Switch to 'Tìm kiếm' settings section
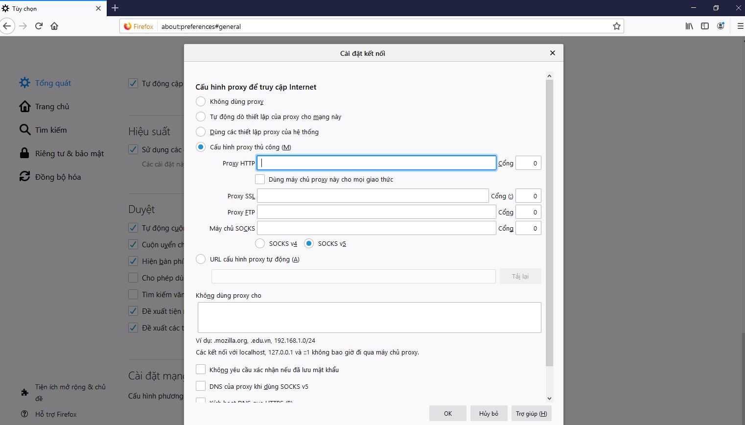Screen dimensions: 745x425 pos(50,130)
